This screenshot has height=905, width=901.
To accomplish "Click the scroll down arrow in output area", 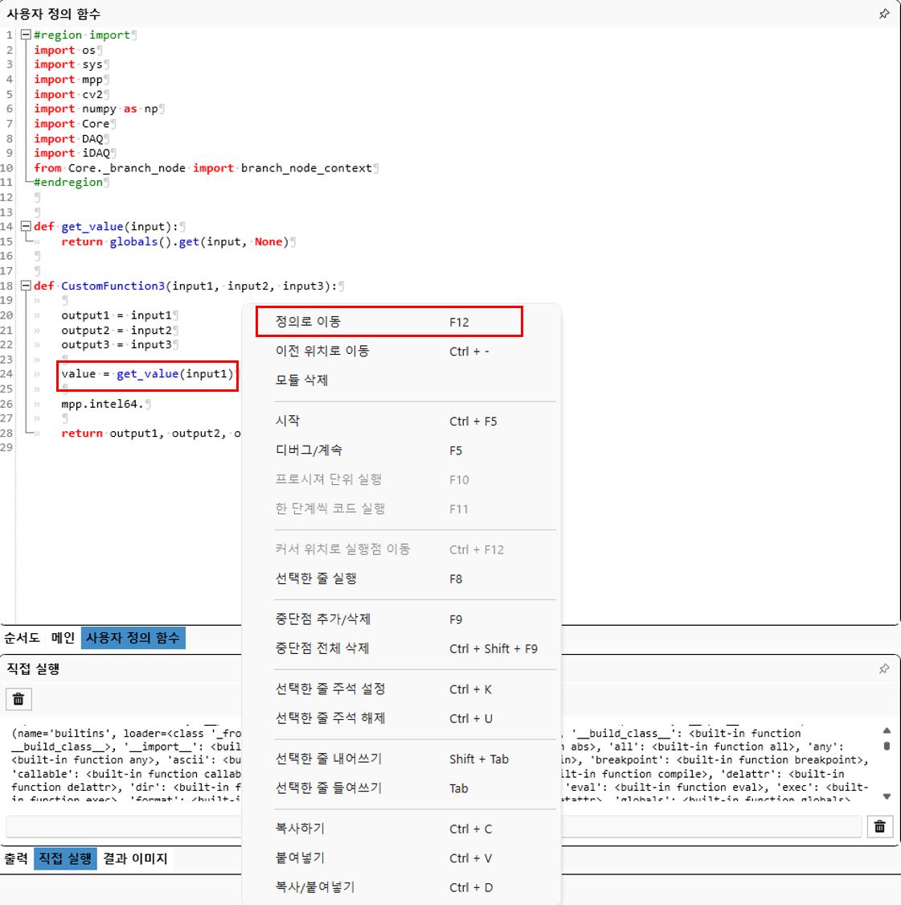I will 887,796.
